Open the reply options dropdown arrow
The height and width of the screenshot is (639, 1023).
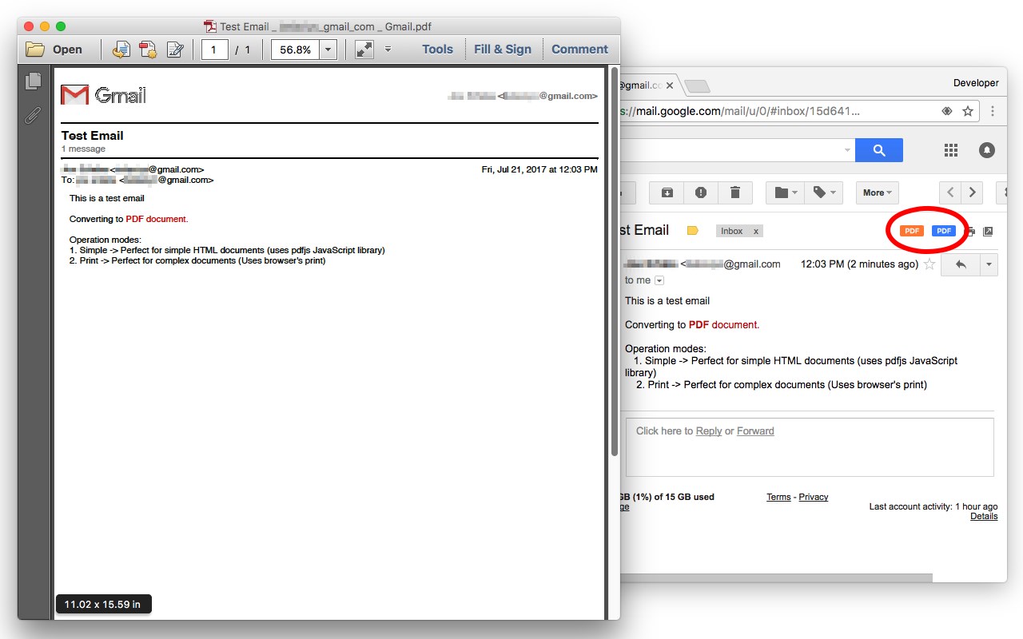click(989, 264)
